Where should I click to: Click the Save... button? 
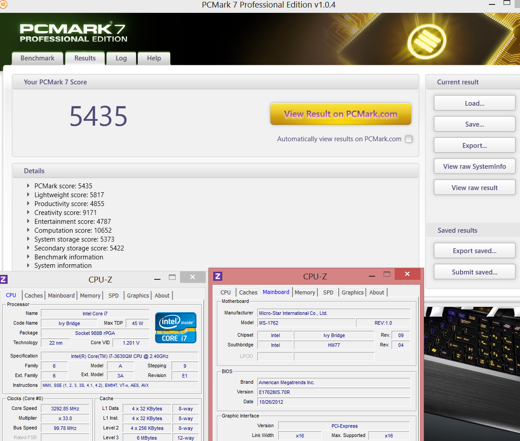tap(475, 124)
